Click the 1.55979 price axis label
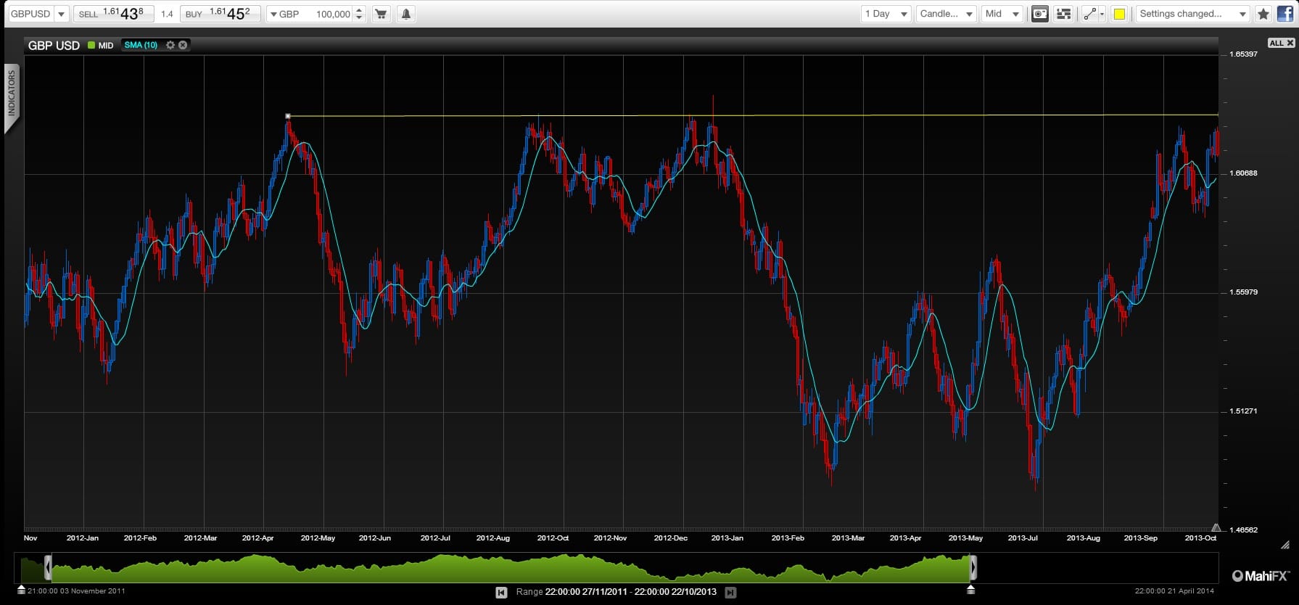 pyautogui.click(x=1243, y=292)
